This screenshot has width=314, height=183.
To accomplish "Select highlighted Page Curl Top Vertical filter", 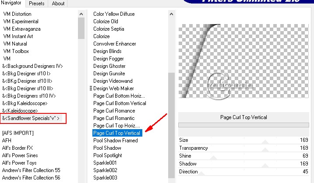I will coord(117,133).
